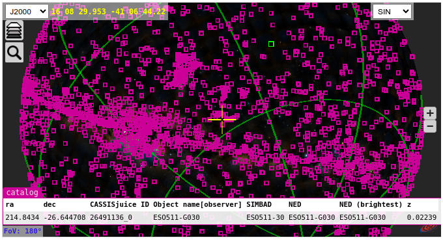The height and width of the screenshot is (240, 443).
Task: Click the Aladin logo in the corner
Action: pos(429,228)
